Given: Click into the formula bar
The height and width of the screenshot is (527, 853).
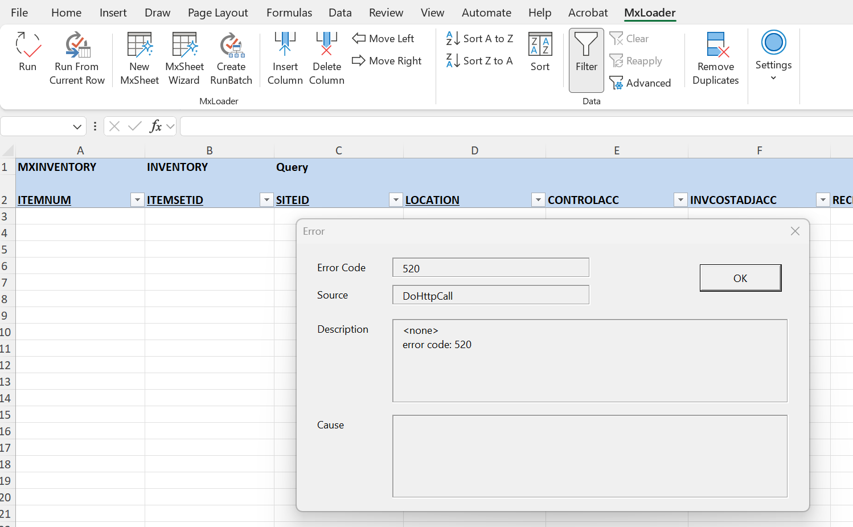Looking at the screenshot, I should (x=516, y=126).
